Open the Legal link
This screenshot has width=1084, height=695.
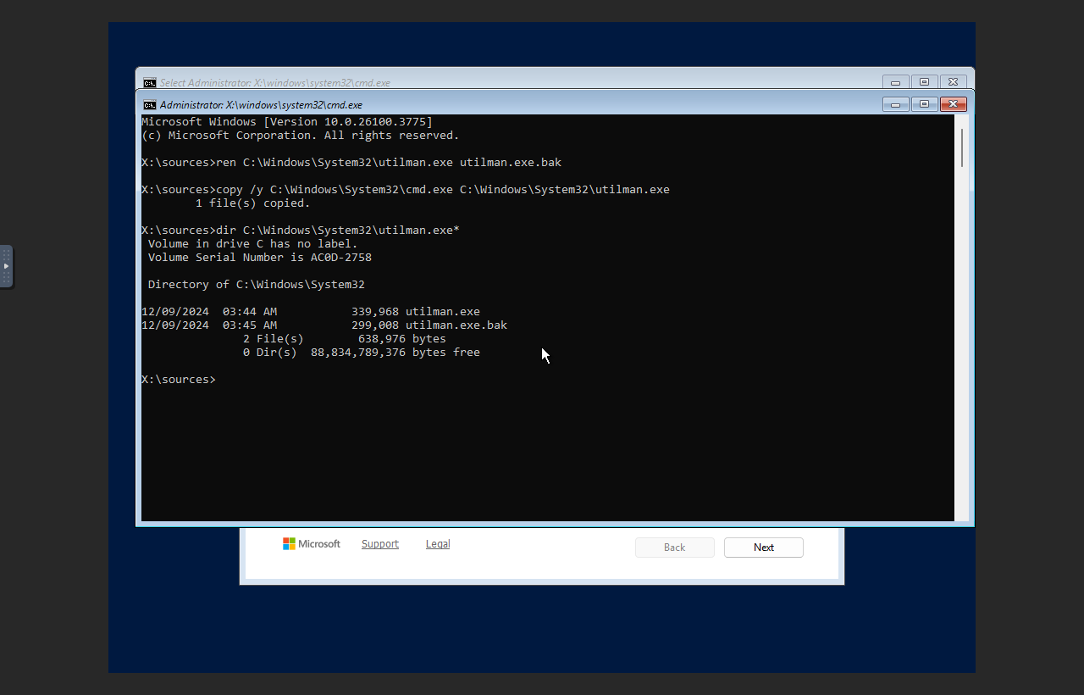pos(438,544)
